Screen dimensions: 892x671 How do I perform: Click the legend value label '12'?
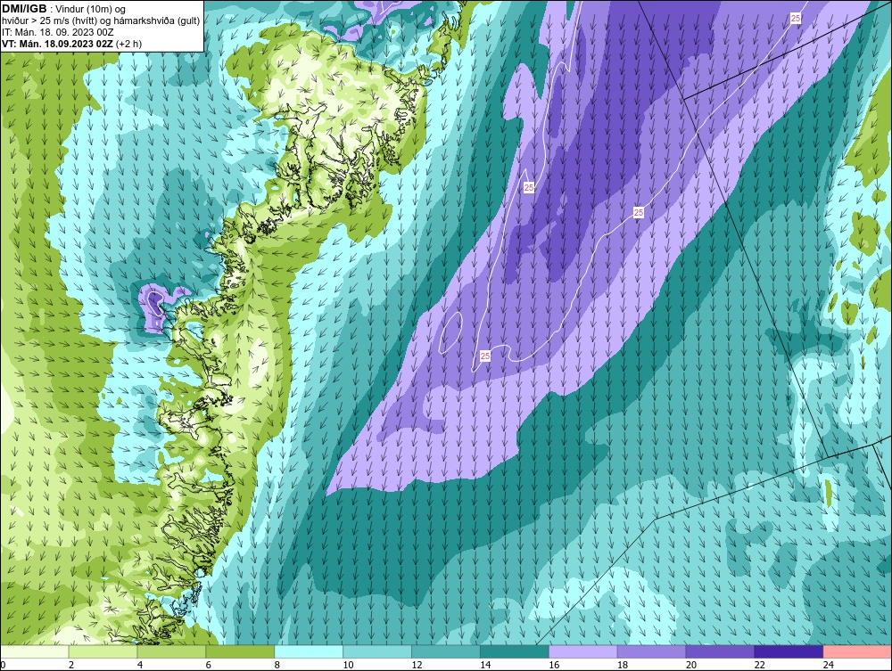417,665
